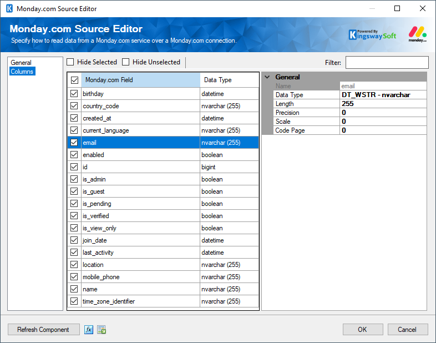Select the current_language field row
This screenshot has height=343, width=436.
coord(163,130)
